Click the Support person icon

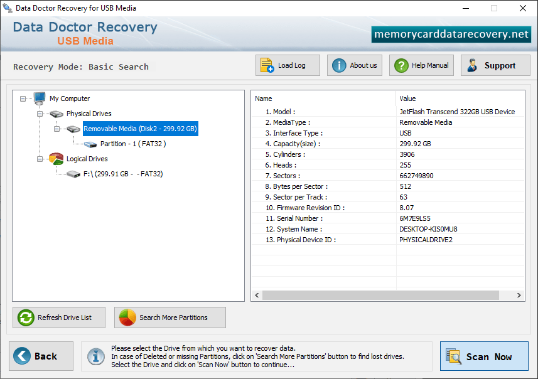[x=472, y=65]
